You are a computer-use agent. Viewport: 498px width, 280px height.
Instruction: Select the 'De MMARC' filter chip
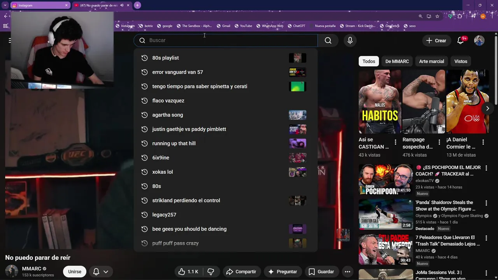click(397, 61)
